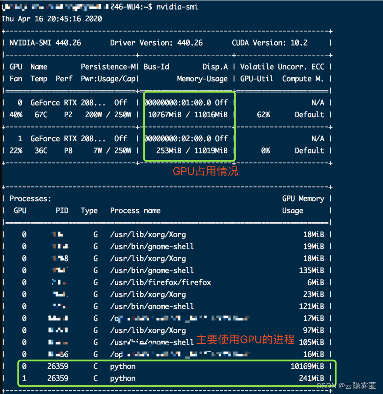Click the red 主要使用GPU的进程 annotation
The height and width of the screenshot is (394, 383).
click(245, 340)
